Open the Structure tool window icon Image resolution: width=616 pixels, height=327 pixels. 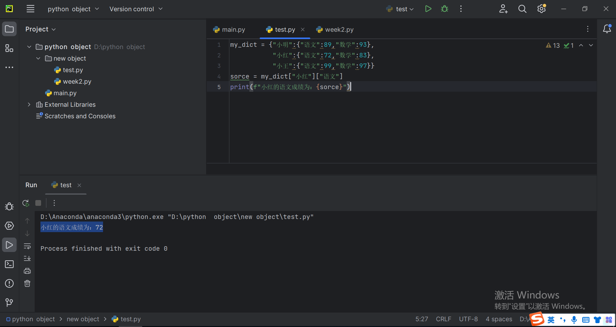(x=9, y=48)
